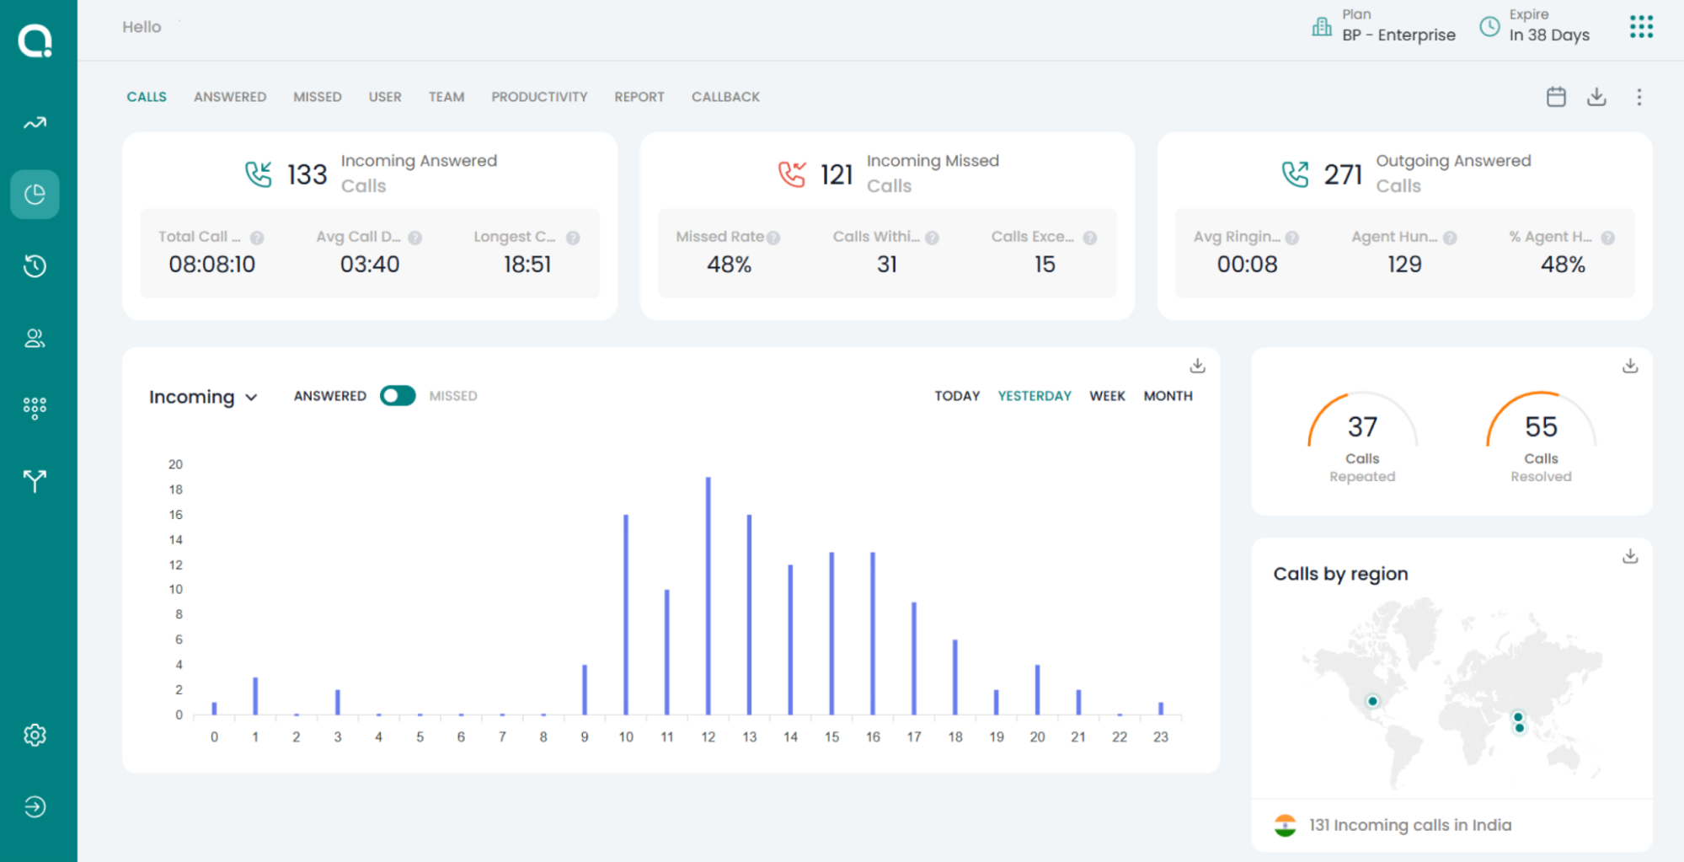Expand the Incoming chart type dropdown
Viewport: 1684px width, 862px height.
203,397
